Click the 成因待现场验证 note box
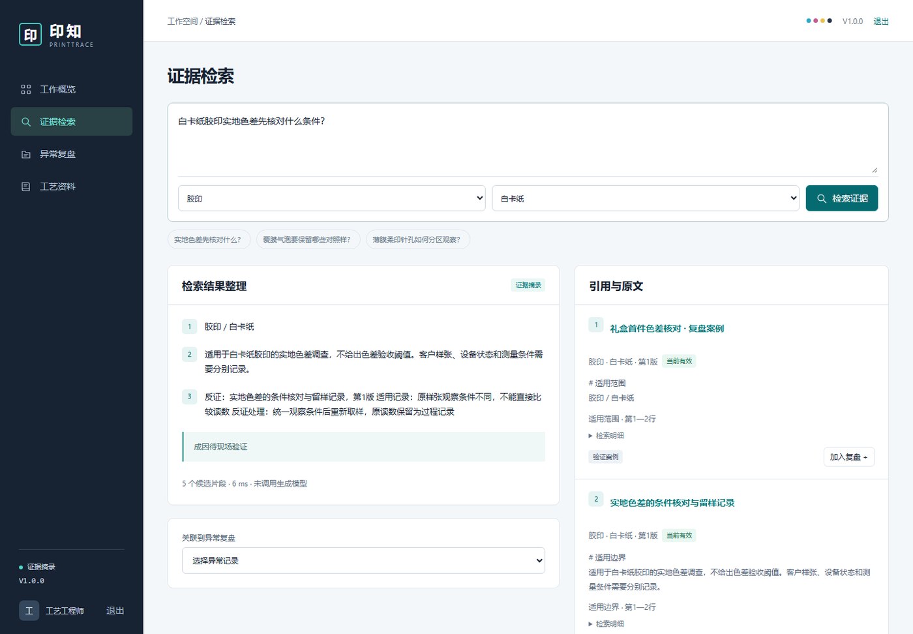Screen dimensions: 913x634 pos(363,447)
